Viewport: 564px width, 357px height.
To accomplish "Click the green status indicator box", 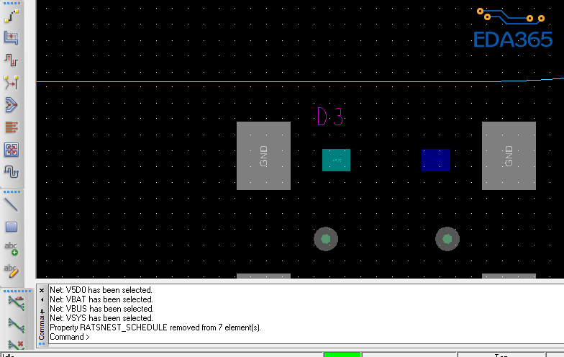I will (x=342, y=354).
